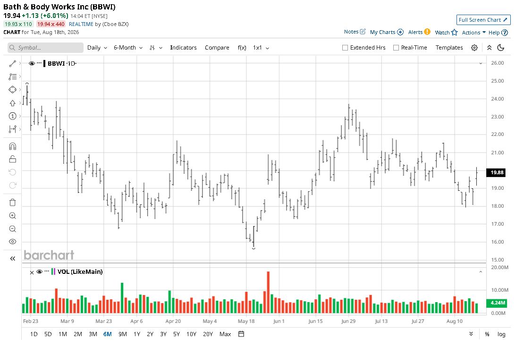Add the chart to My Charts
Image resolution: width=524 pixels, height=347 pixels.
point(387,32)
